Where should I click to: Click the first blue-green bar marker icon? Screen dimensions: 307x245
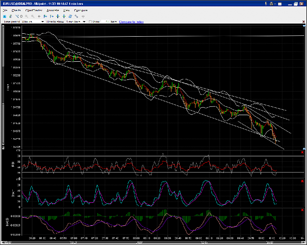click(x=45, y=16)
